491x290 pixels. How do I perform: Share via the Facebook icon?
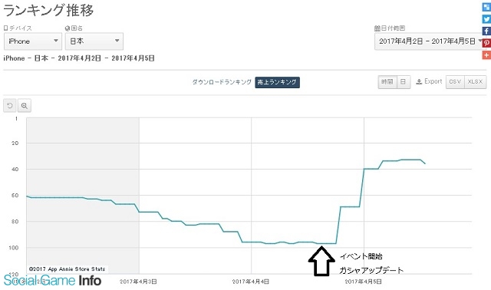coord(486,31)
